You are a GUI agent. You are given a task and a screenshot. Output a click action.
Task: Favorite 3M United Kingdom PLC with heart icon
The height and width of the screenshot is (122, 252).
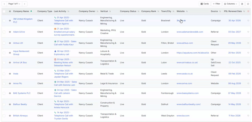pyautogui.click(x=248, y=21)
